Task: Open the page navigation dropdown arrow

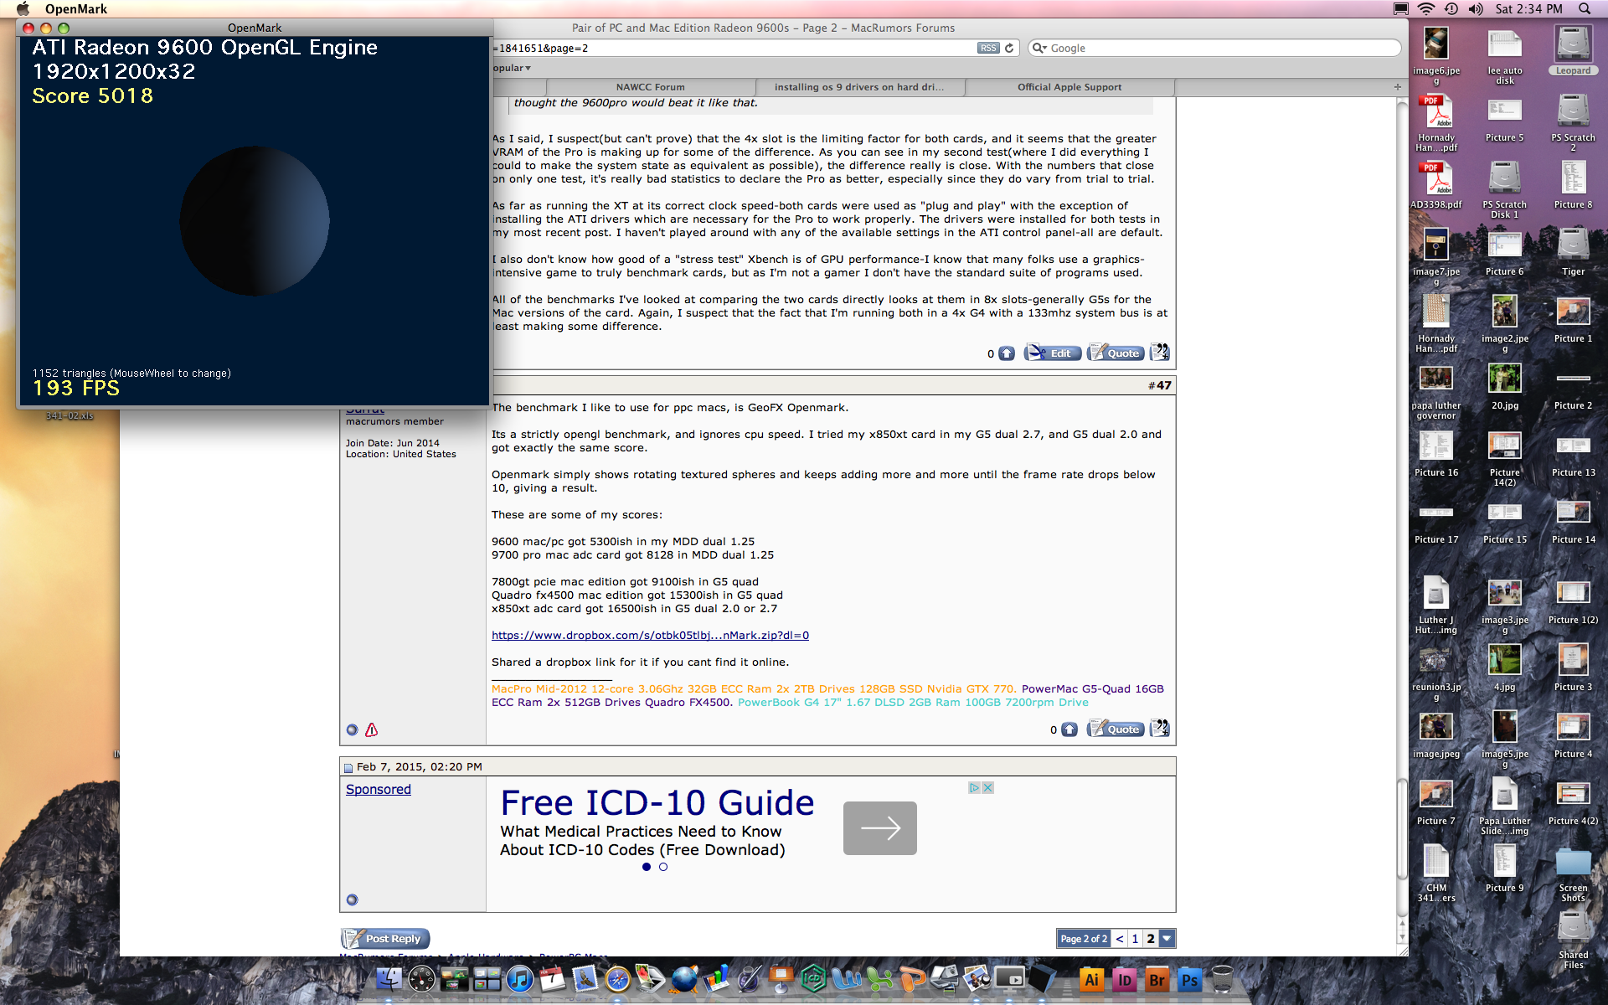Action: click(1167, 939)
